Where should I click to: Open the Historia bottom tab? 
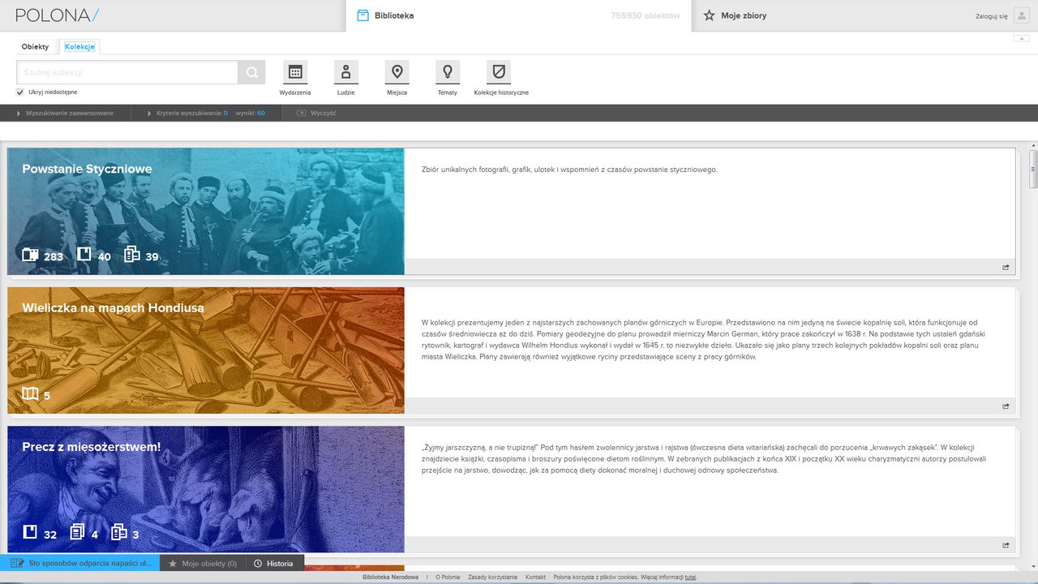pos(274,563)
